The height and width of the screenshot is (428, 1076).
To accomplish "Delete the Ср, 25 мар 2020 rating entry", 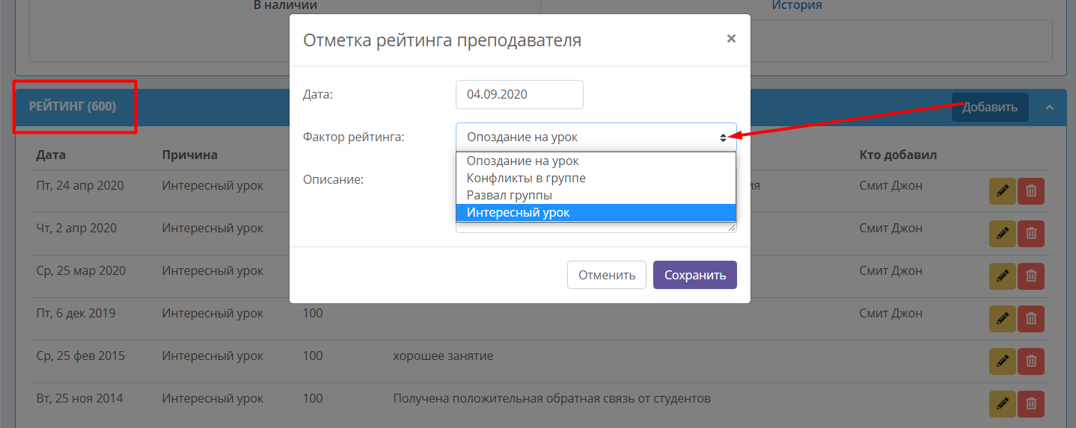I will click(1031, 276).
